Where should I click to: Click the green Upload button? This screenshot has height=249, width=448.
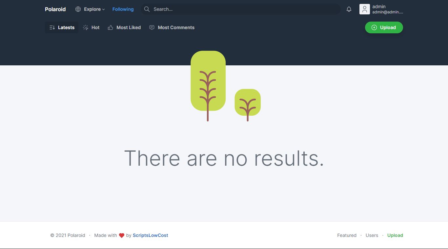(x=384, y=27)
